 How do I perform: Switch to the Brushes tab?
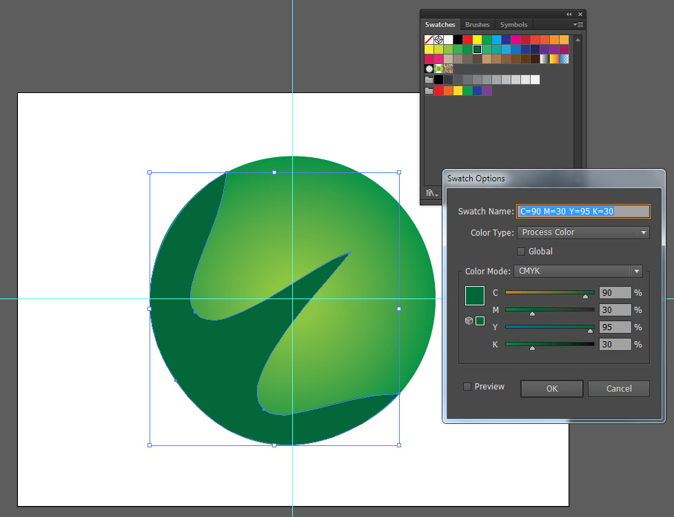pos(477,24)
